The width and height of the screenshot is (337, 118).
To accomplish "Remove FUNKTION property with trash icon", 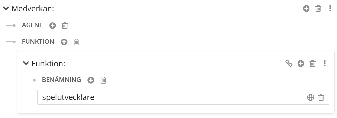I will click(x=76, y=42).
